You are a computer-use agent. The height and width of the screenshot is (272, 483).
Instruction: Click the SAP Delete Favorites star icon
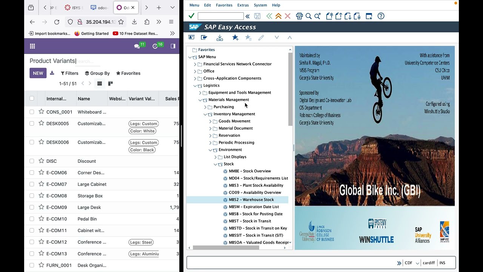(x=248, y=37)
